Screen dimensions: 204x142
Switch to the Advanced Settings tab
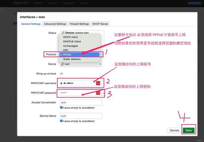coord(55,24)
